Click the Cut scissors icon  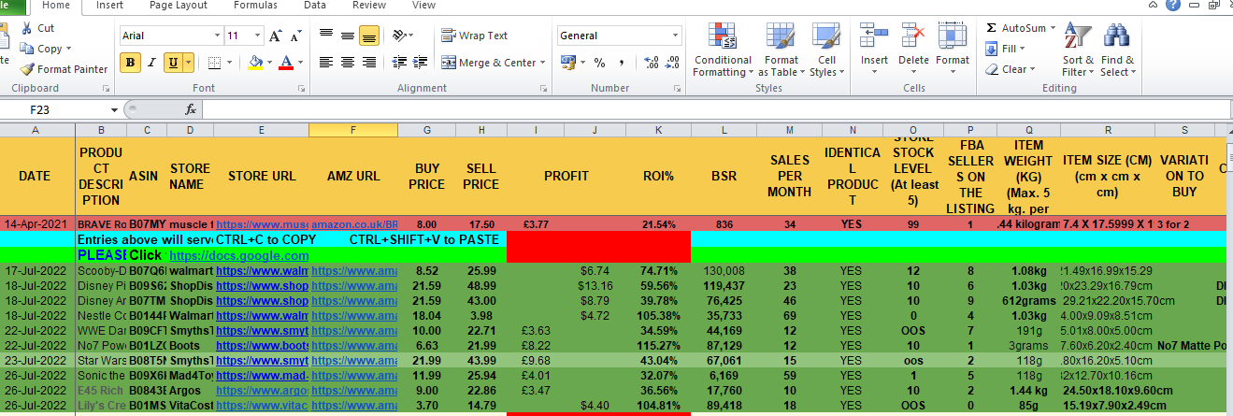click(x=26, y=28)
